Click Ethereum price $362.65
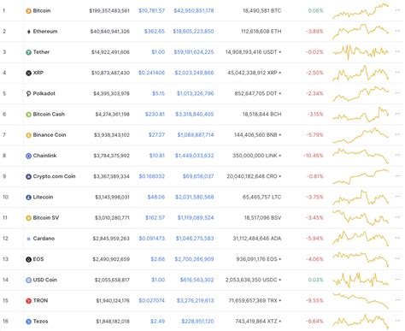The image size is (405, 331). [x=155, y=32]
